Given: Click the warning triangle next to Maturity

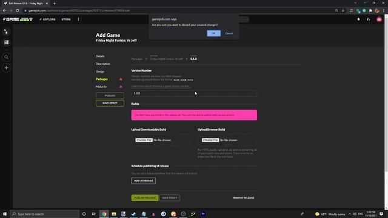Looking at the screenshot, I should [x=121, y=87].
